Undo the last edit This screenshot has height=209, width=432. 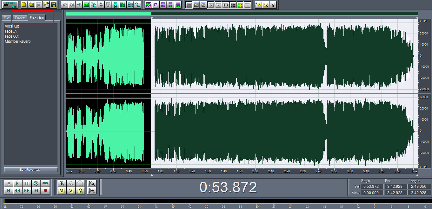pos(64,4)
